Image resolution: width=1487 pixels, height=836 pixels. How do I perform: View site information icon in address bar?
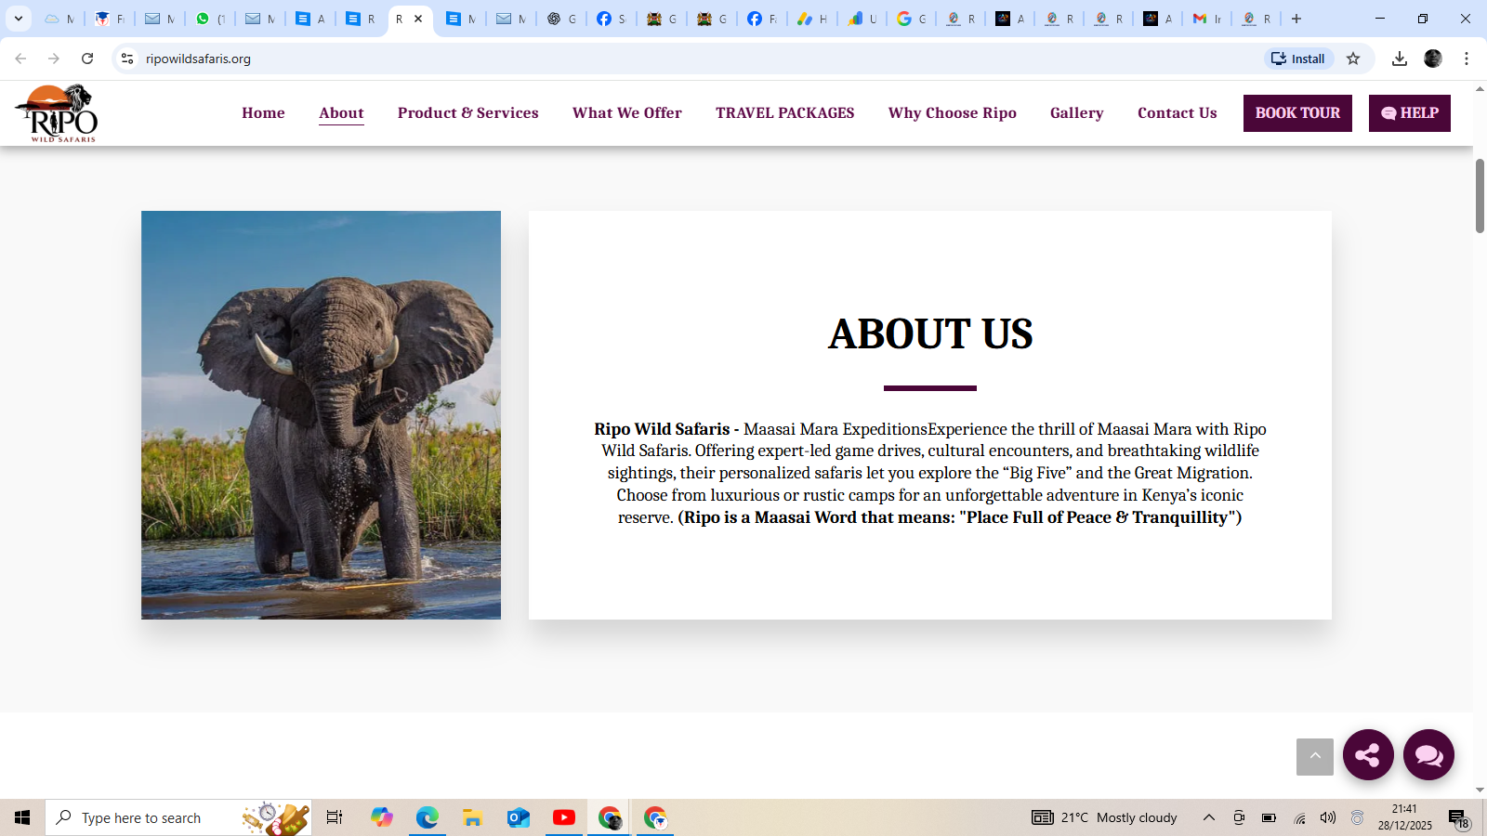click(127, 59)
